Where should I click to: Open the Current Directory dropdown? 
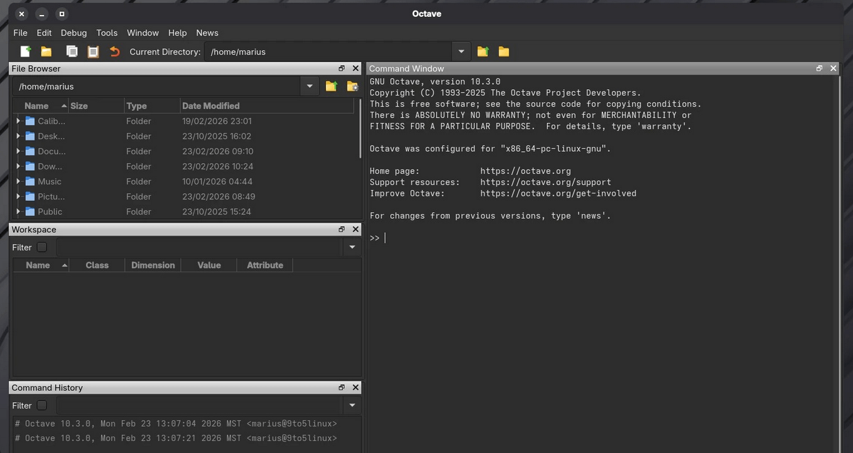click(x=460, y=51)
